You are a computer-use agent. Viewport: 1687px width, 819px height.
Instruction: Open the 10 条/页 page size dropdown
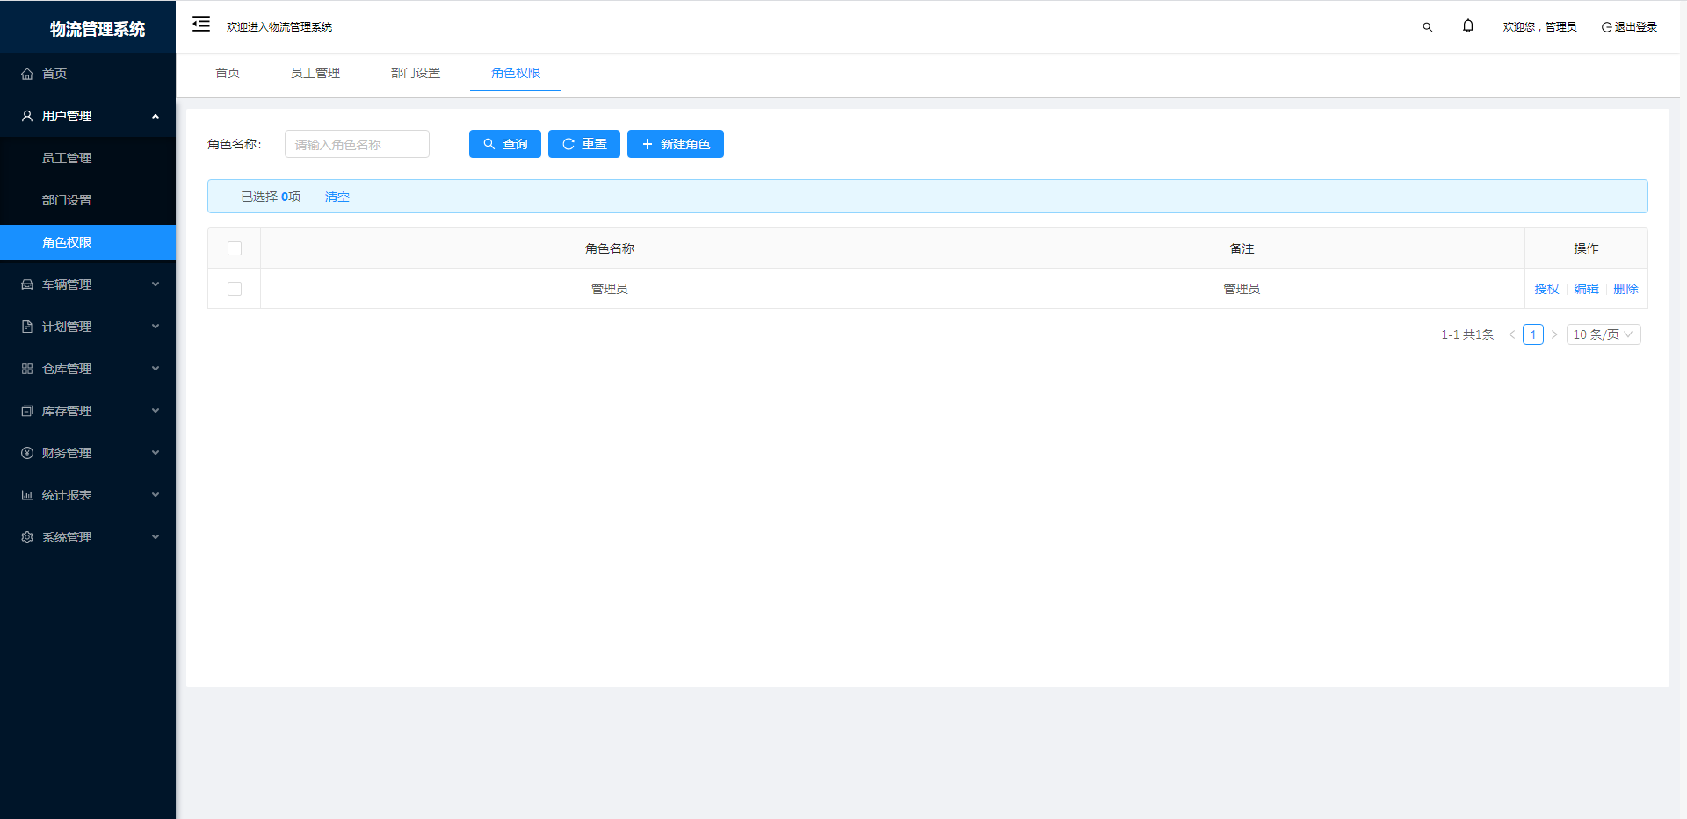(x=1604, y=334)
